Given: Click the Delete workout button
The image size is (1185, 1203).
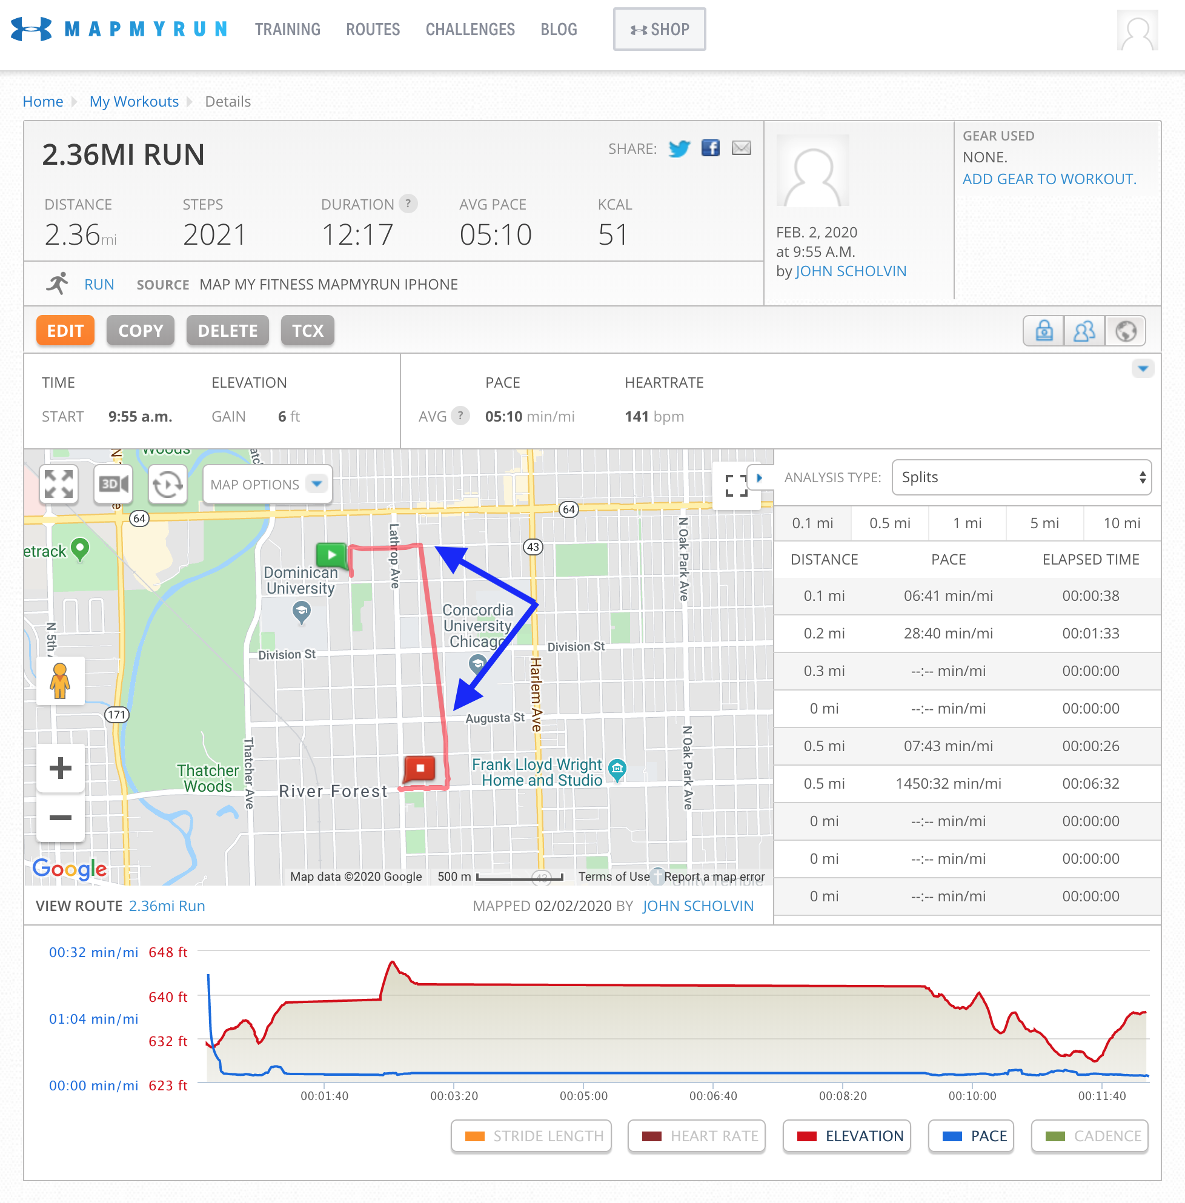Looking at the screenshot, I should pos(227,331).
